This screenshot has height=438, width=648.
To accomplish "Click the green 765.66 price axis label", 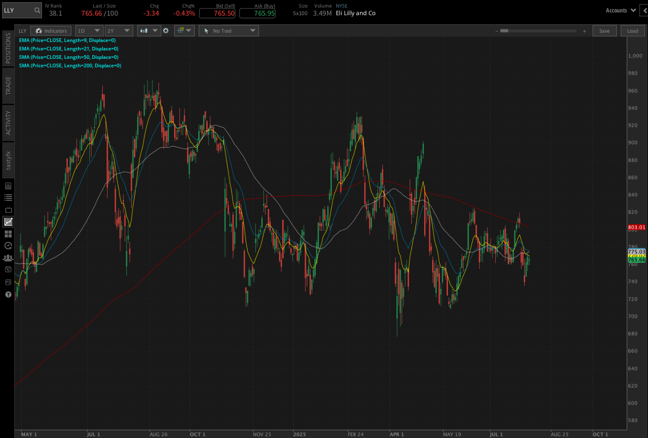I will (x=636, y=260).
